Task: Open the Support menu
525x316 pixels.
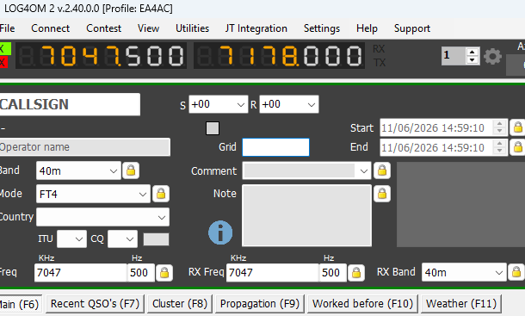Action: [412, 28]
